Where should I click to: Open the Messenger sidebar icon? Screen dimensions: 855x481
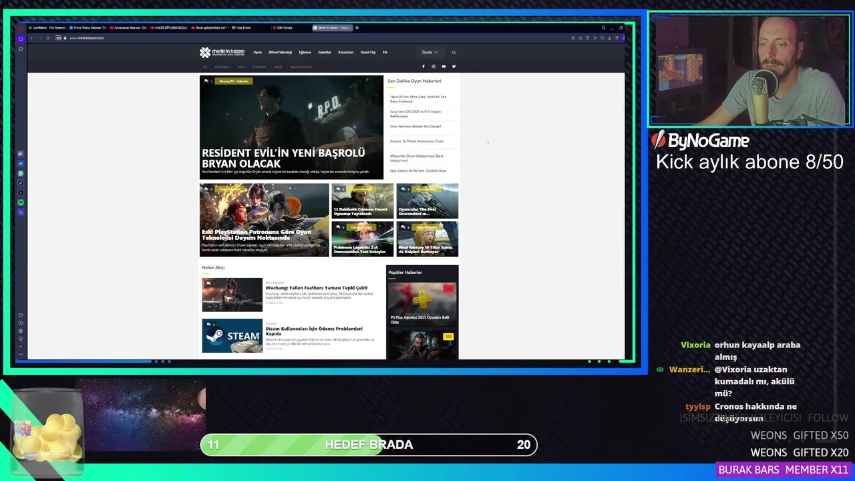pos(21,164)
